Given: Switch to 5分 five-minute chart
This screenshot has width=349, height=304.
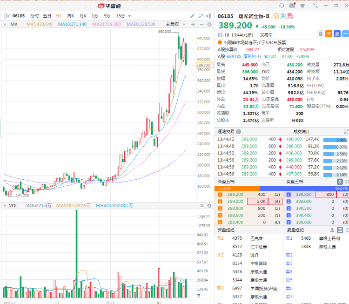Looking at the screenshot, I should coord(107,16).
